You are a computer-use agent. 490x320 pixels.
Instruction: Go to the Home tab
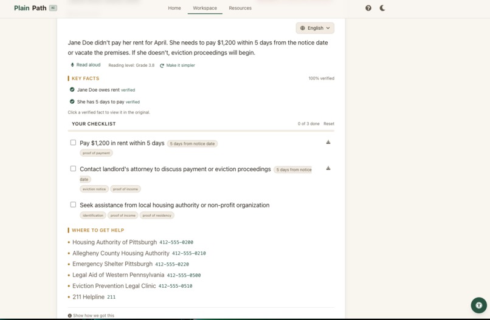click(174, 8)
